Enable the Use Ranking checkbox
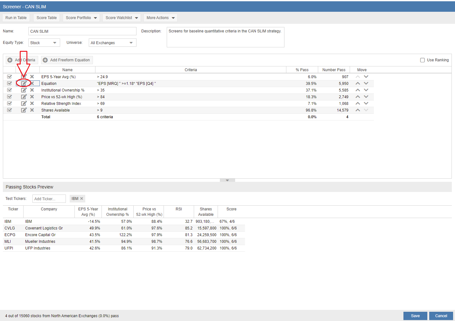The width and height of the screenshot is (455, 321). click(422, 60)
